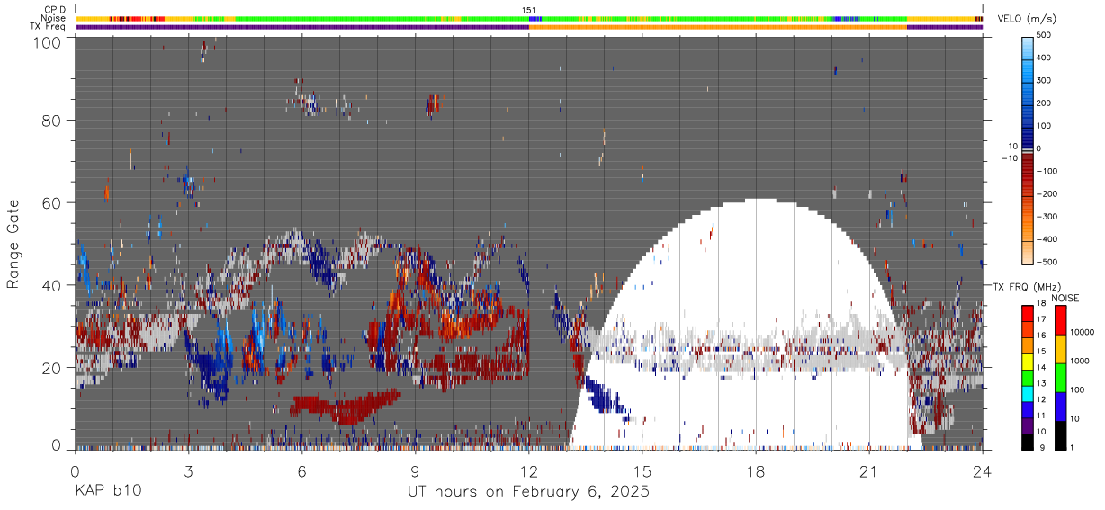Click the '-300' label on the velocity scale
The width and height of the screenshot is (1105, 510).
click(1048, 217)
